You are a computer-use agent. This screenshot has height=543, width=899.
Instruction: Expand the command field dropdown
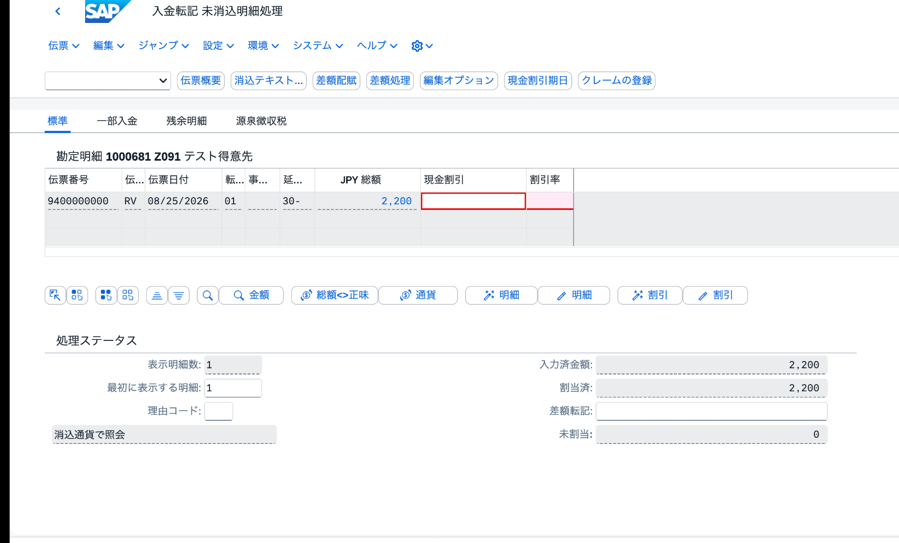[163, 81]
